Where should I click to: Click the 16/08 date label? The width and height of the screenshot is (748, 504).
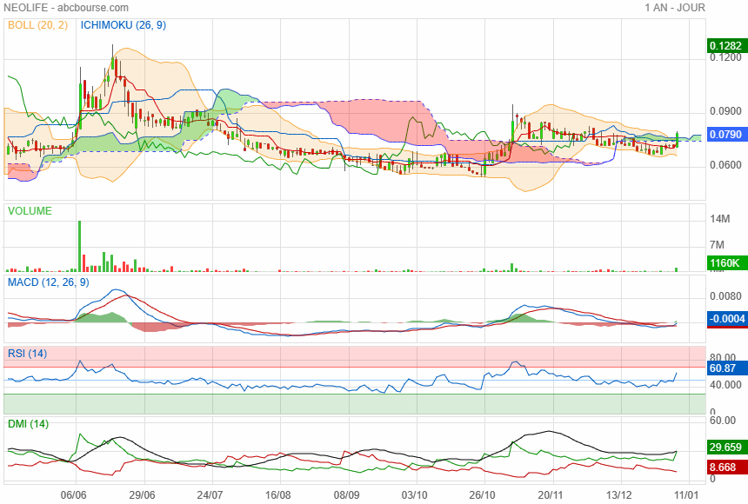(x=278, y=495)
